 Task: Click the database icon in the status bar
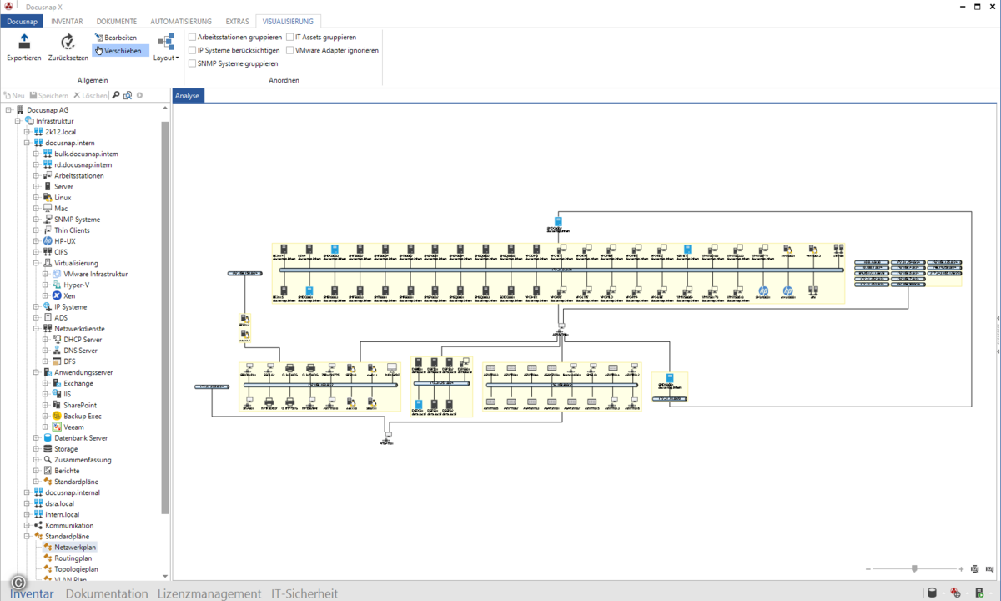(x=933, y=593)
